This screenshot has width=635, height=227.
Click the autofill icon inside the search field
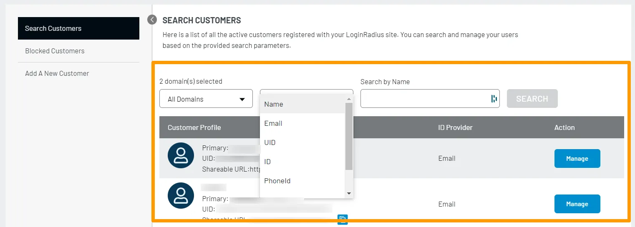pyautogui.click(x=494, y=99)
